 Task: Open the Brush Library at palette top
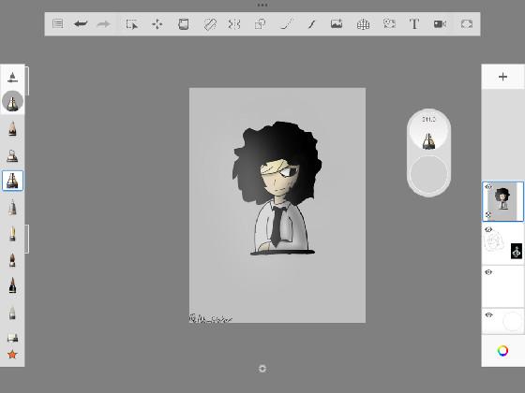[12, 77]
